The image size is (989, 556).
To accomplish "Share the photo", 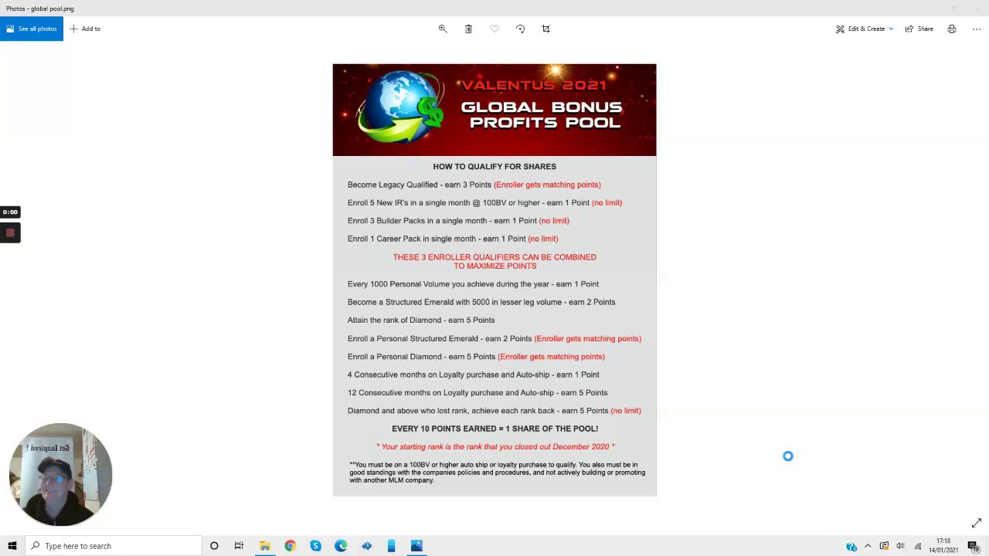I will (919, 29).
